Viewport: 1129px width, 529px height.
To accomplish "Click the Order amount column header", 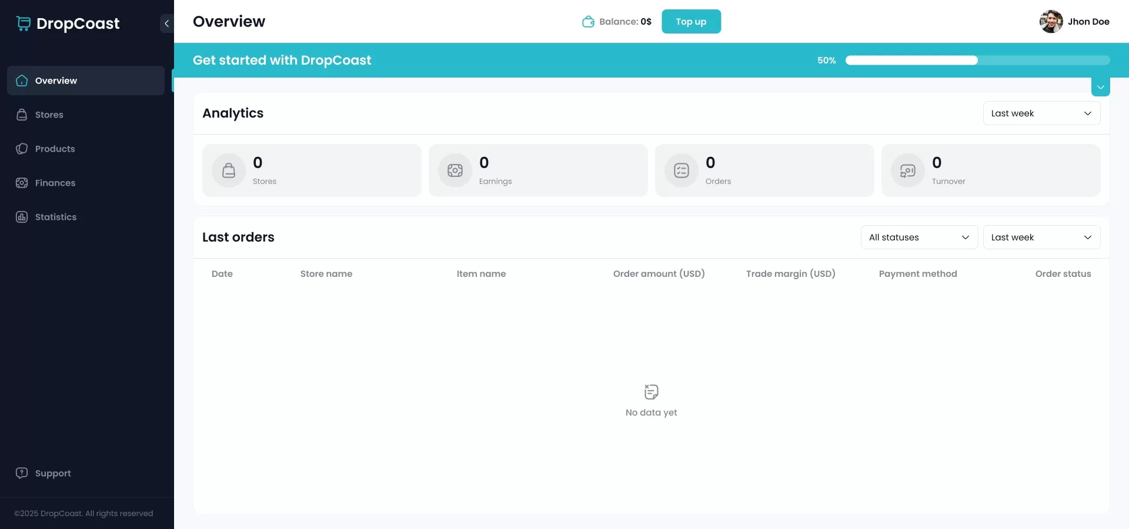I will [x=659, y=273].
